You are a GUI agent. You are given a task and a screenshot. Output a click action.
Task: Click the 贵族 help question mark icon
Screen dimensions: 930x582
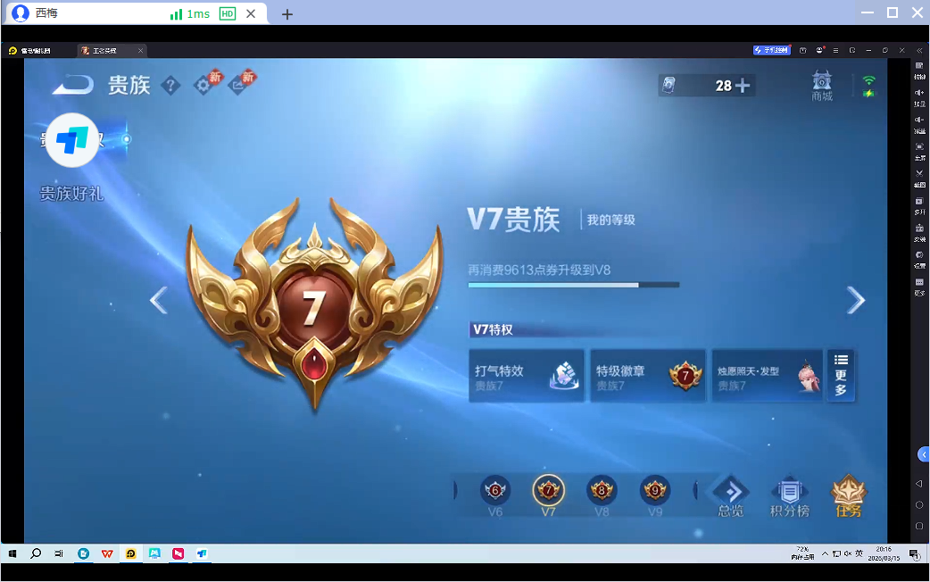[171, 85]
